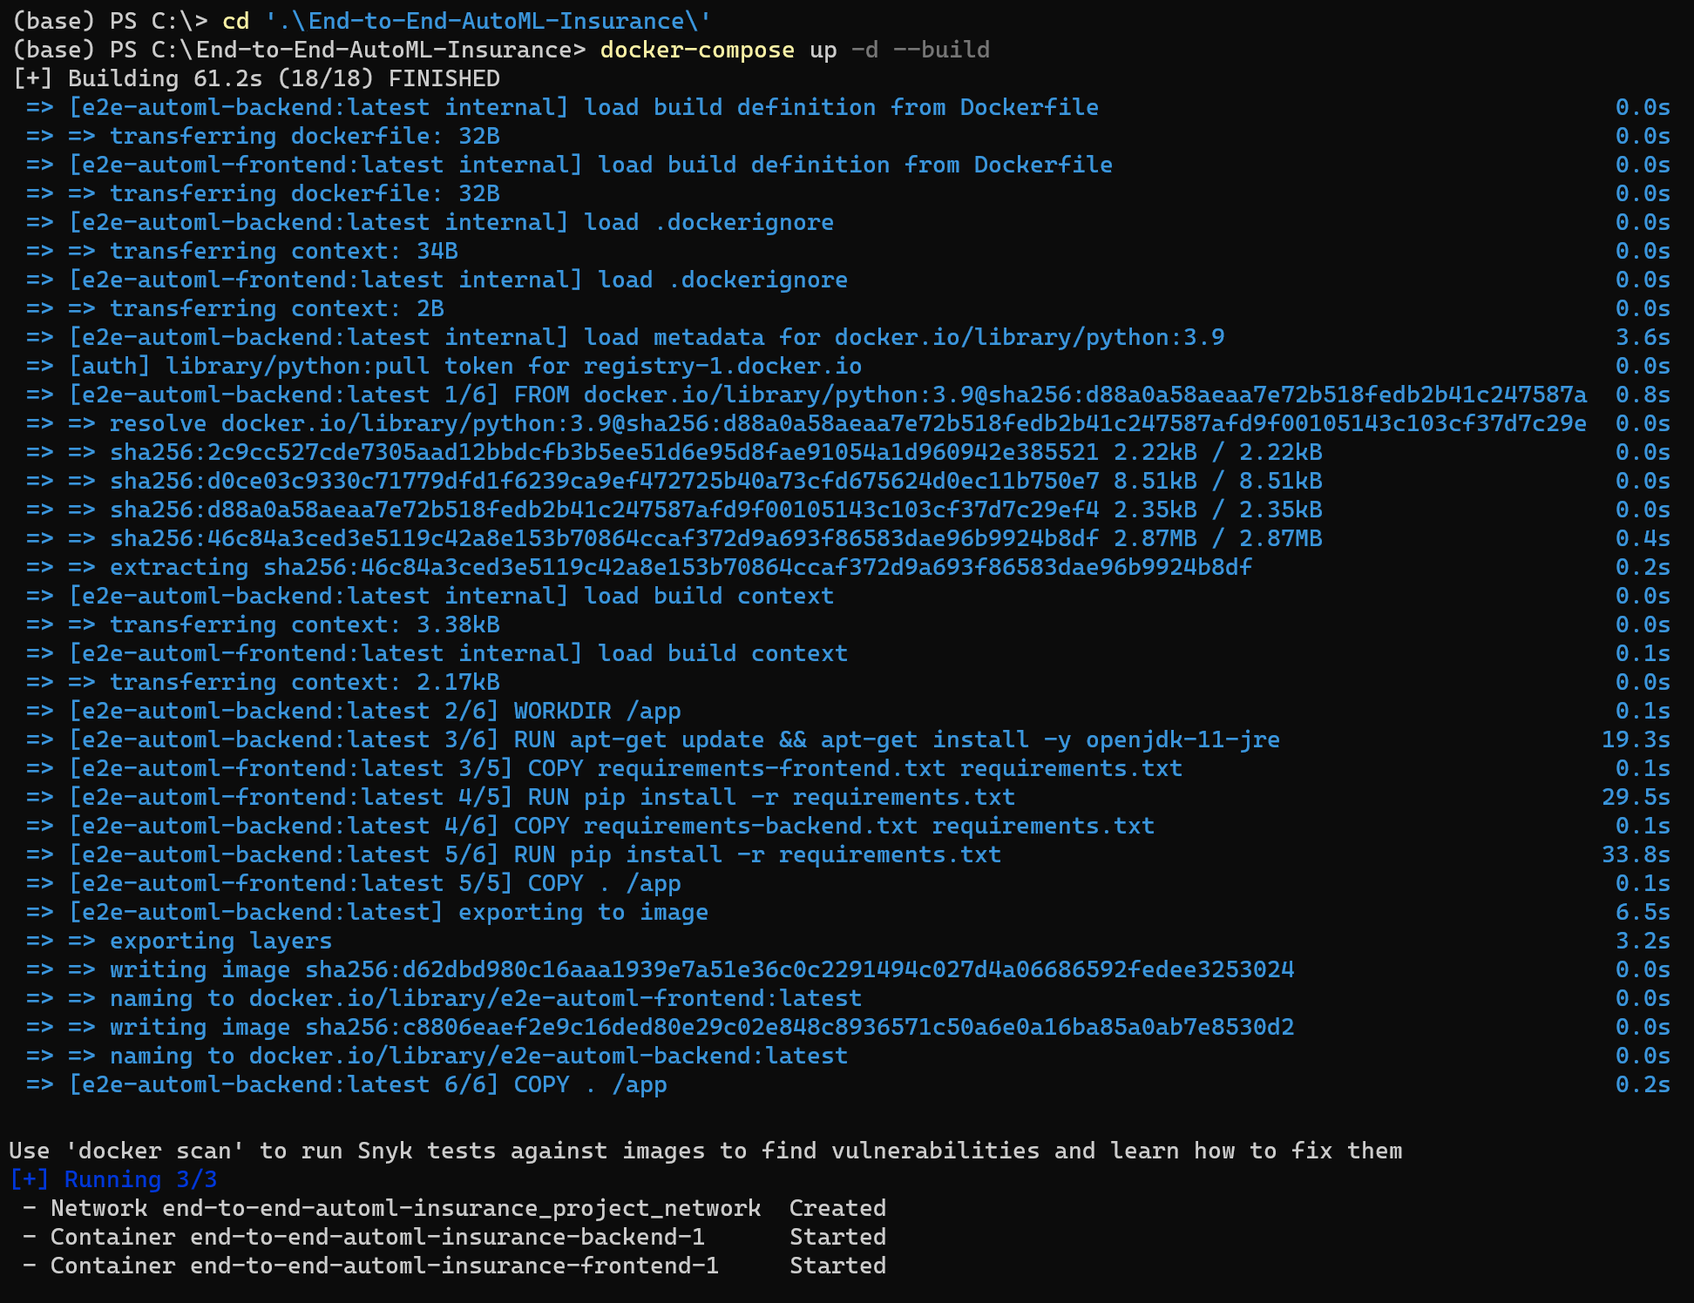This screenshot has width=1694, height=1303.
Task: Click the docker-compose command text
Action: (696, 50)
